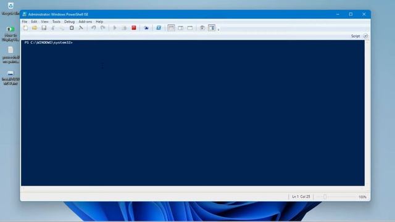This screenshot has height=222, width=395.
Task: Toggle the Command Add-on pane icon
Action: click(212, 28)
